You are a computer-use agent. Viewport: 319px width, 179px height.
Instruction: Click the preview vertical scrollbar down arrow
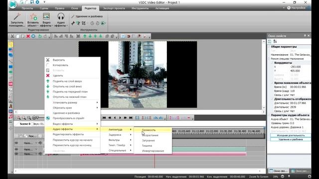coord(264,108)
